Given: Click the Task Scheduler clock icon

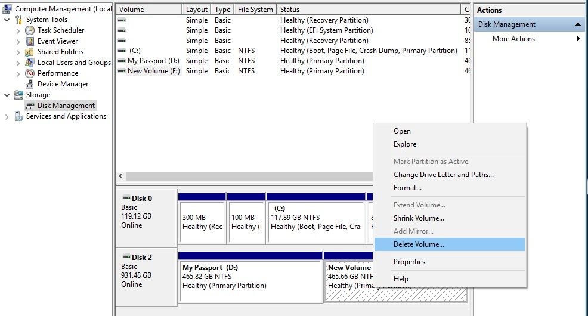Looking at the screenshot, I should click(30, 30).
